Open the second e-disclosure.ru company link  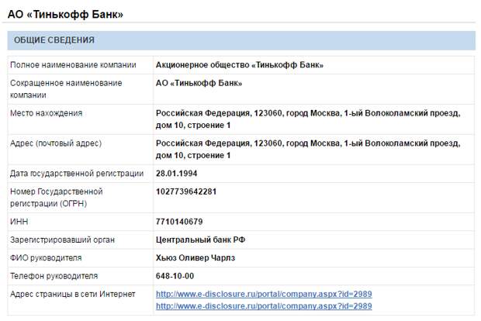pyautogui.click(x=264, y=306)
